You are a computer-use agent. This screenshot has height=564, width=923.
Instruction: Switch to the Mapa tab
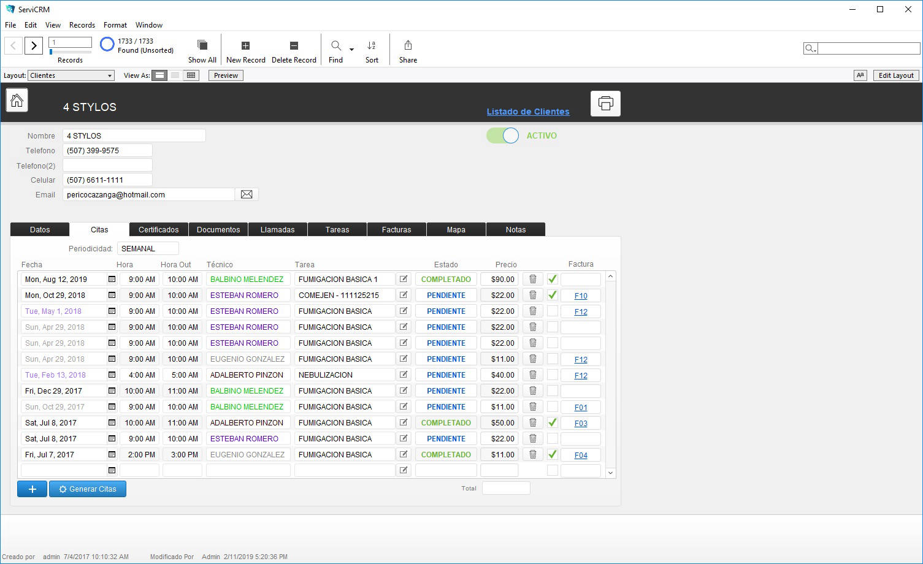tap(456, 229)
